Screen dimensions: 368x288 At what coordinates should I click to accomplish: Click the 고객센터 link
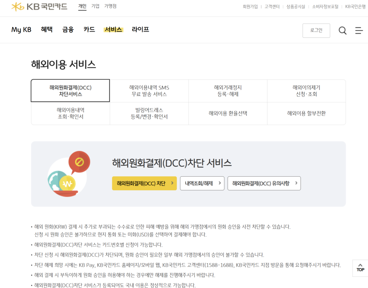pyautogui.click(x=272, y=6)
